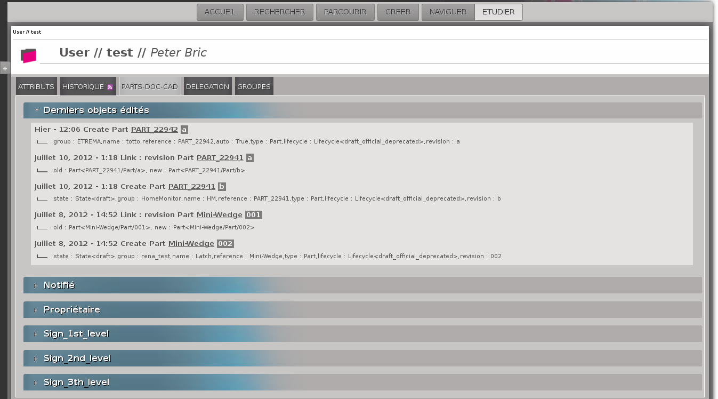Open the ACCUEIL menu
Image resolution: width=718 pixels, height=399 pixels.
tap(220, 12)
